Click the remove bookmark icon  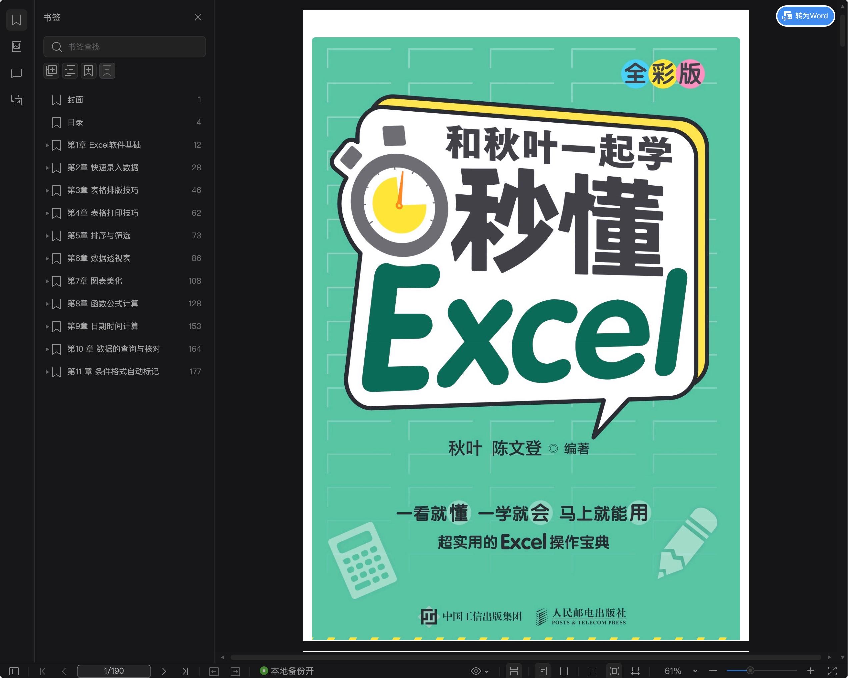tap(107, 71)
